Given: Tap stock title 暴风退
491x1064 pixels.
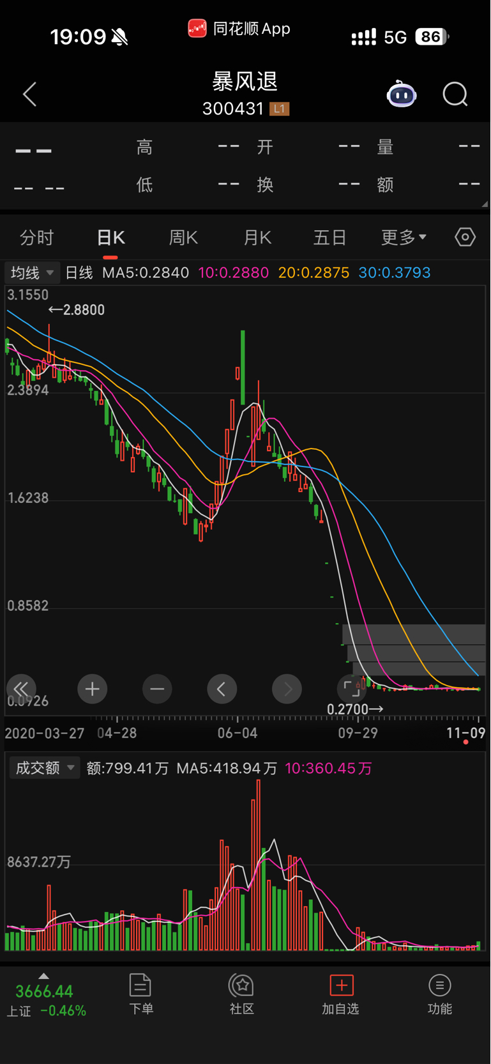Looking at the screenshot, I should [245, 81].
